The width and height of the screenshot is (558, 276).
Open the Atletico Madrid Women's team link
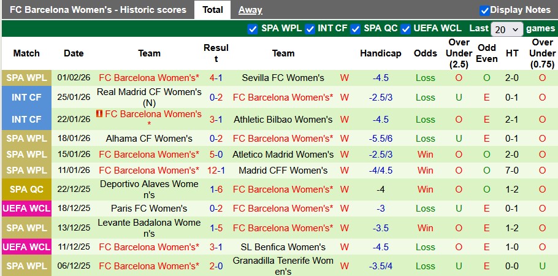(x=283, y=155)
